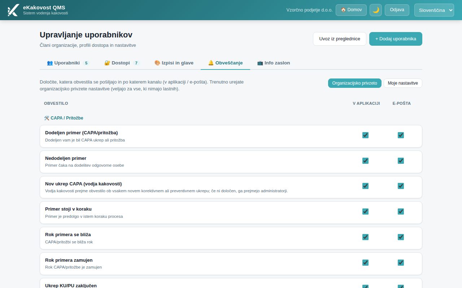Uncheck e-mail notification for Nedodeljen primer
Image resolution: width=462 pixels, height=288 pixels.
click(x=401, y=161)
